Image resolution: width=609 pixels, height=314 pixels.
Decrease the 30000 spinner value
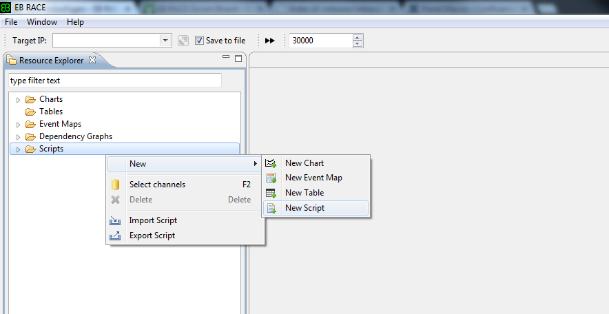[x=358, y=43]
